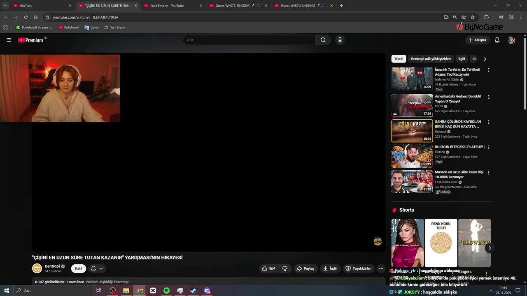527x296 pixels.
Task: Open a new Chrome tab
Action: pyautogui.click(x=341, y=6)
